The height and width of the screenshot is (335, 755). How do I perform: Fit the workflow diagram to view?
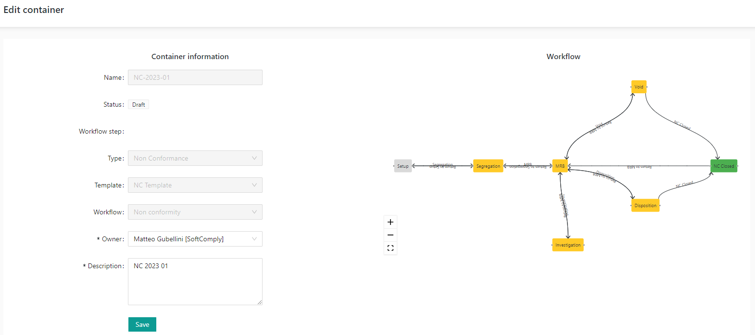pyautogui.click(x=390, y=248)
